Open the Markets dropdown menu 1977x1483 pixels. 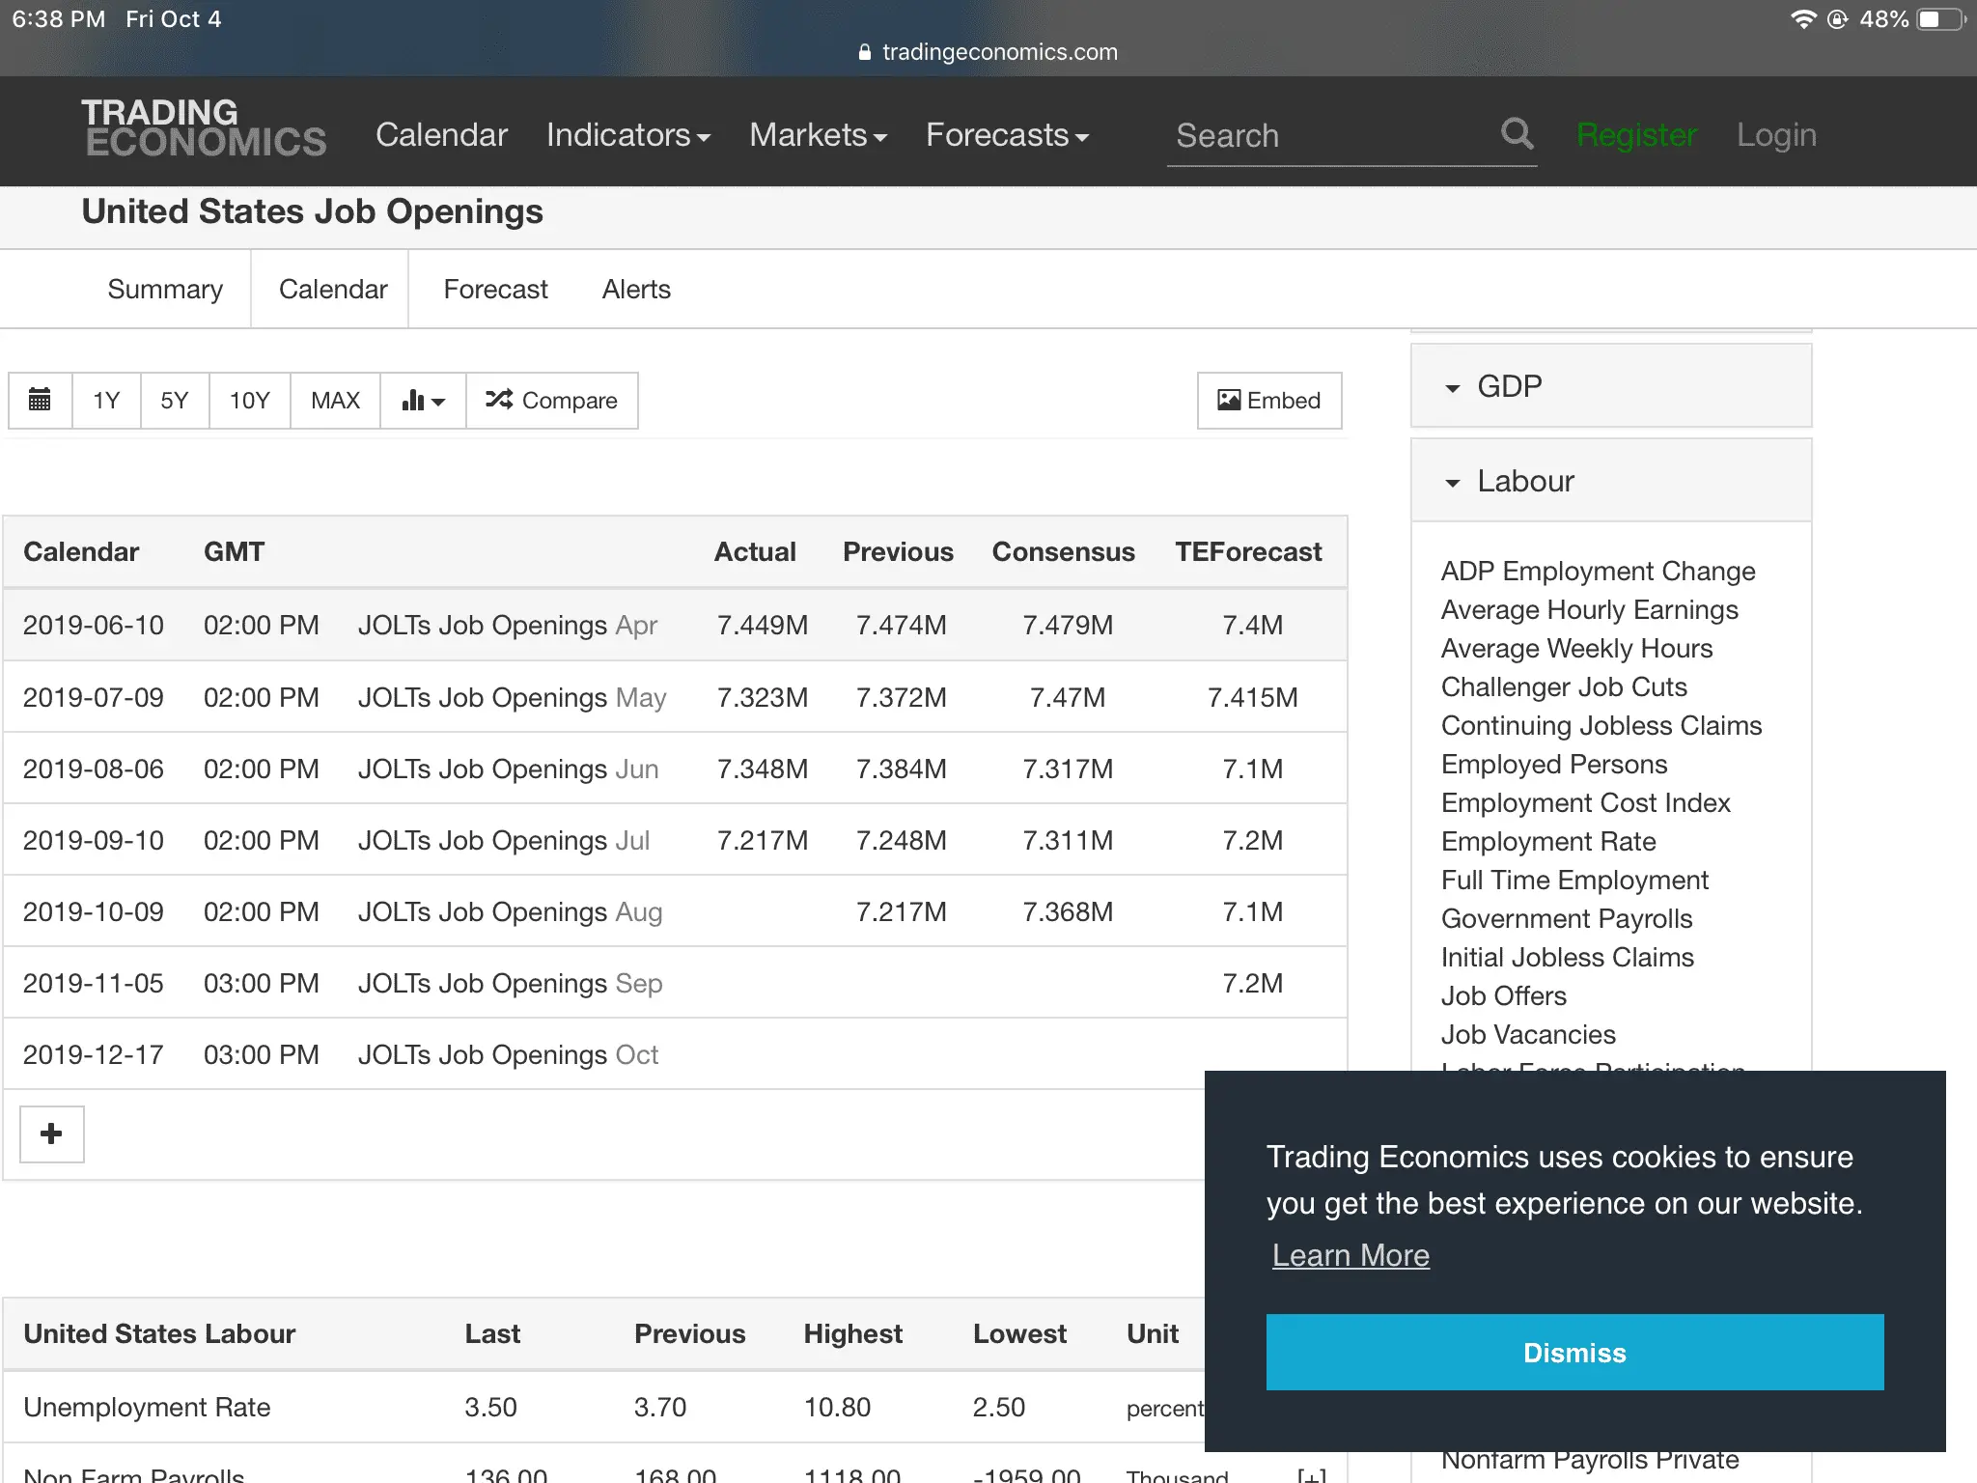(818, 135)
